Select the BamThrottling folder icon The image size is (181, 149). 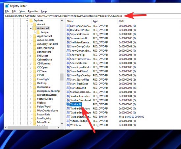[x=35, y=48]
